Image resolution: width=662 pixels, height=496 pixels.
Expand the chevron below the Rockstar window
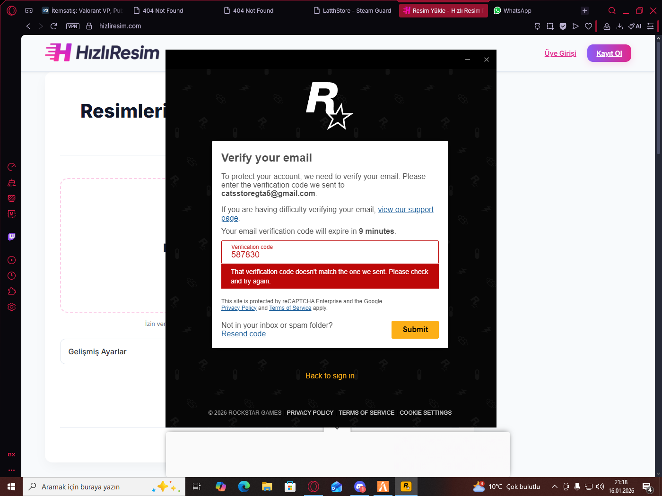pos(337,428)
